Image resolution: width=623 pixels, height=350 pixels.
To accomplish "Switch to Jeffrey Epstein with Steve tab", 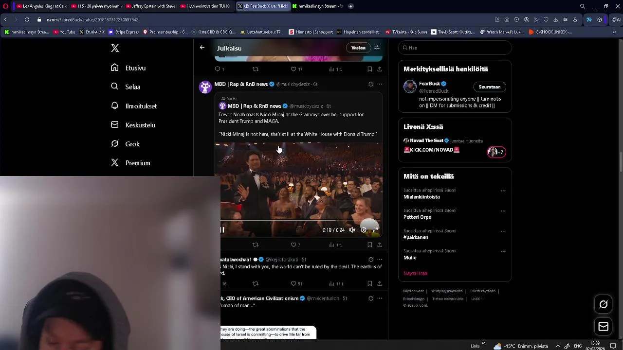I will (x=150, y=6).
